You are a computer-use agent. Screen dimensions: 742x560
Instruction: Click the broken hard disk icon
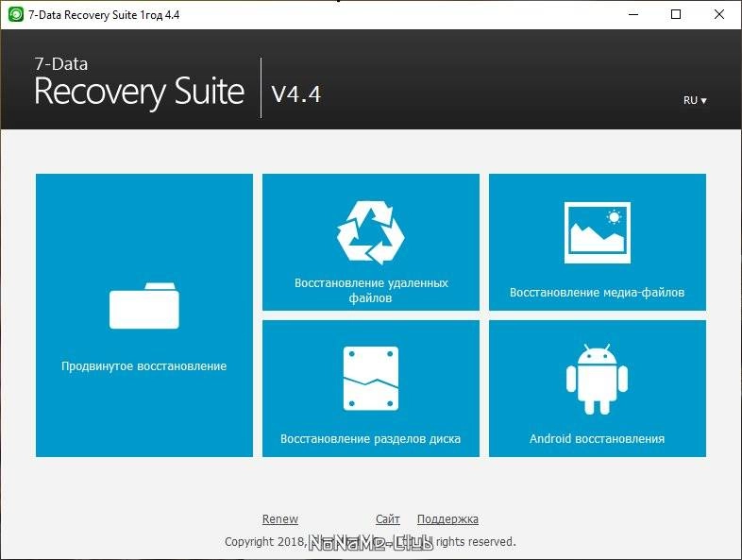[x=370, y=379]
